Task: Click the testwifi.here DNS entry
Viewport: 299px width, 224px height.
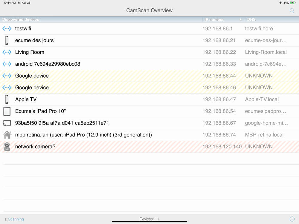Action: 259,29
